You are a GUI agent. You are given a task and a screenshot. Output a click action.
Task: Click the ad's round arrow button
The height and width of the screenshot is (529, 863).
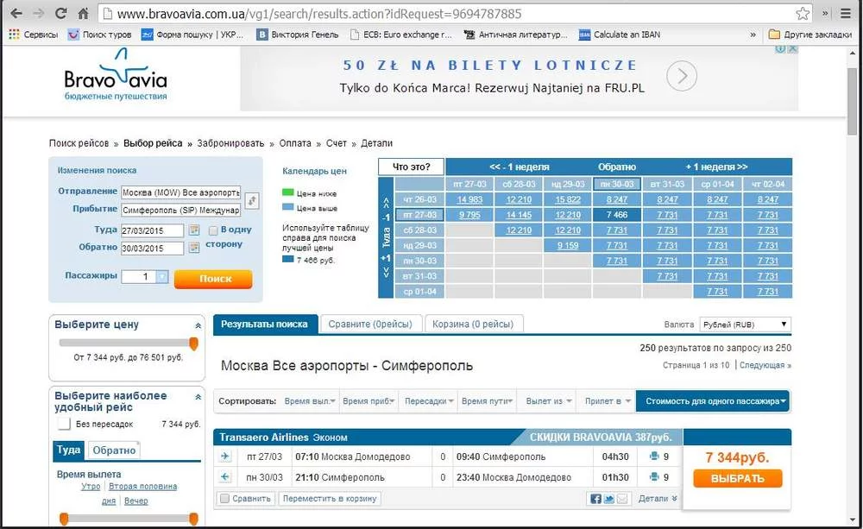coord(682,76)
